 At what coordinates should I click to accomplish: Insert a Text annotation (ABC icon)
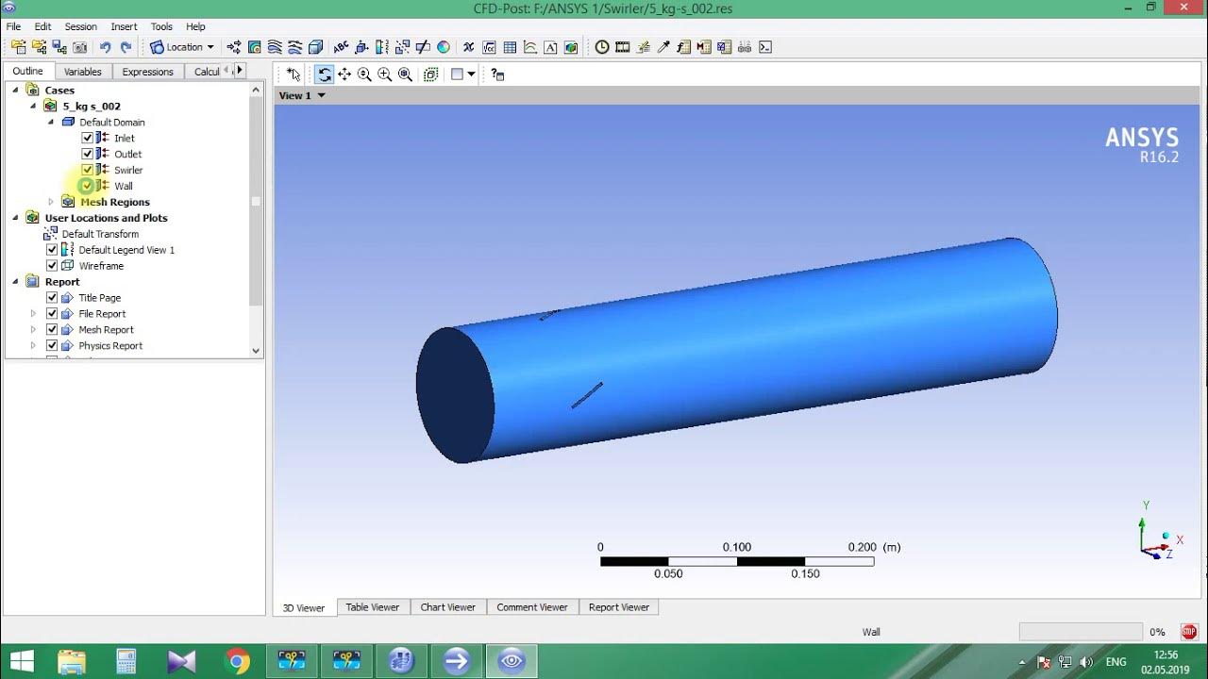click(x=341, y=47)
